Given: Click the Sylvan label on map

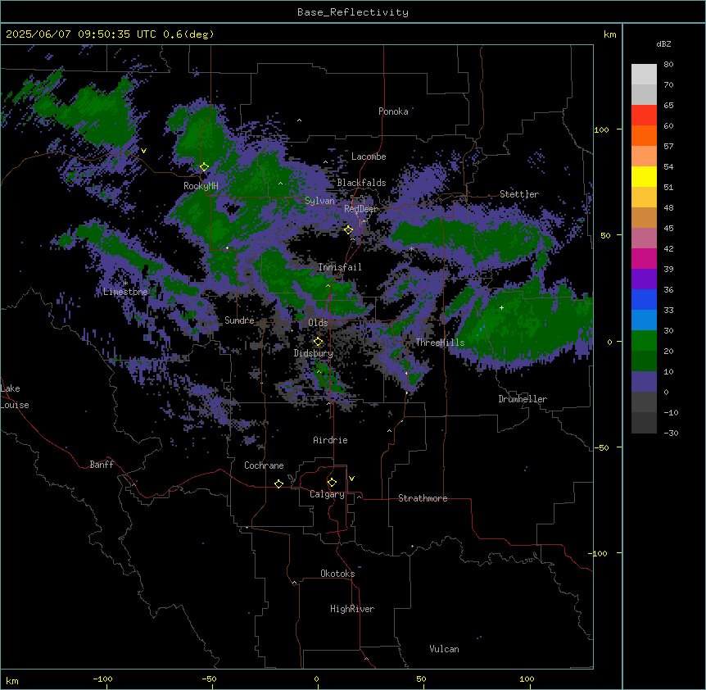Looking at the screenshot, I should pyautogui.click(x=319, y=201).
